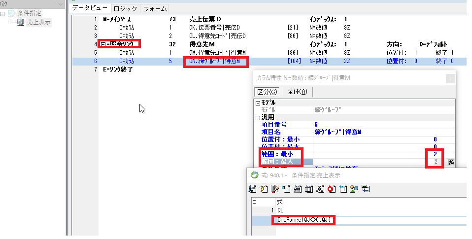Click the table grid icon in expression toolbar
The width and height of the screenshot is (472, 239).
[309, 189]
